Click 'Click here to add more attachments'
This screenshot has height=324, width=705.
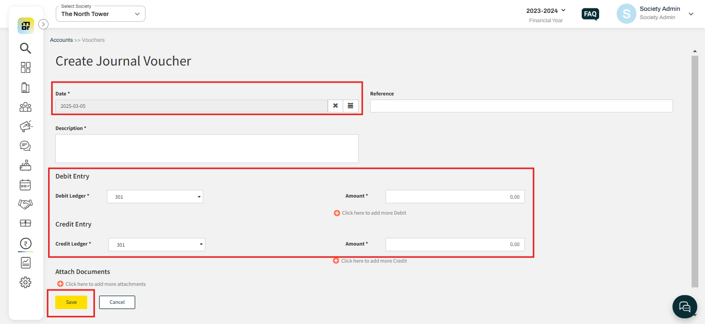point(106,284)
